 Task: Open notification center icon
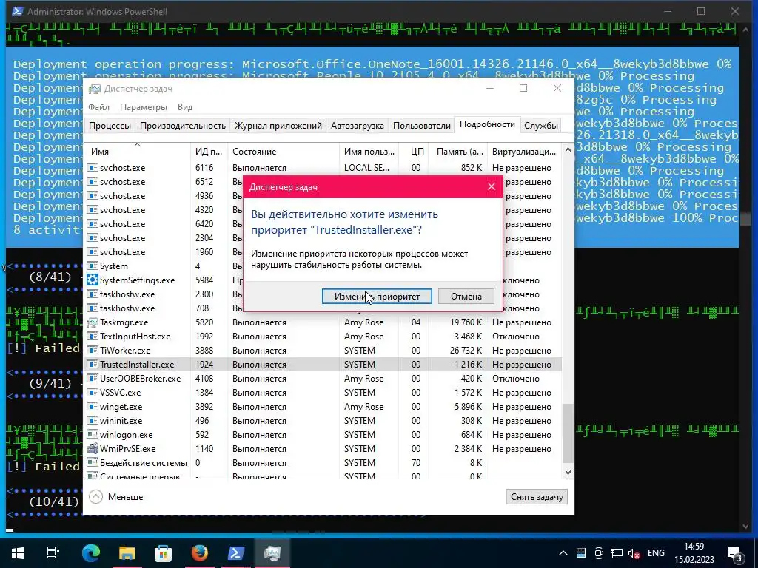point(734,553)
